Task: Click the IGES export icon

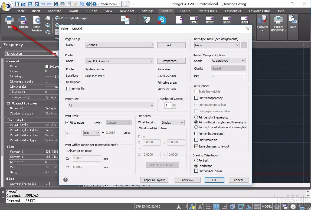Action: tap(227, 20)
